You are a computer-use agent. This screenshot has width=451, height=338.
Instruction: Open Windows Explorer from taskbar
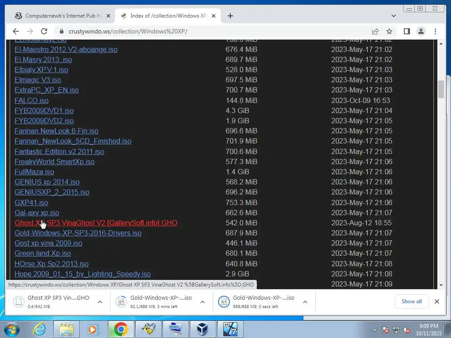tap(67, 329)
